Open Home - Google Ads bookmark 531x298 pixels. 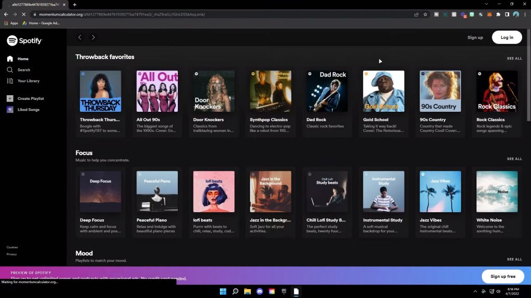(41, 23)
